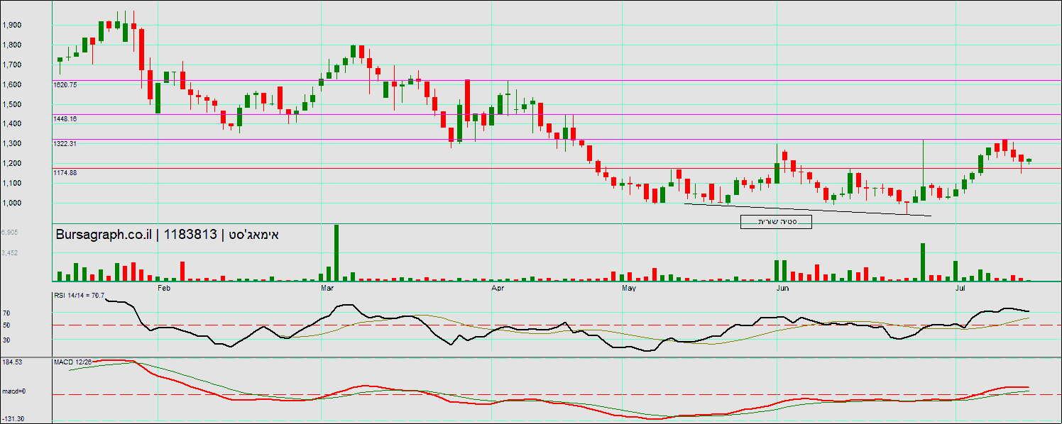Select the 1174.88 price level label
Viewport: 1062px width, 424px height.
click(65, 172)
